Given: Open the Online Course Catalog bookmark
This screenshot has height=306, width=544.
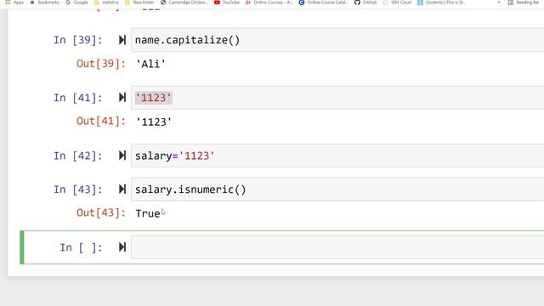Looking at the screenshot, I should [323, 3].
